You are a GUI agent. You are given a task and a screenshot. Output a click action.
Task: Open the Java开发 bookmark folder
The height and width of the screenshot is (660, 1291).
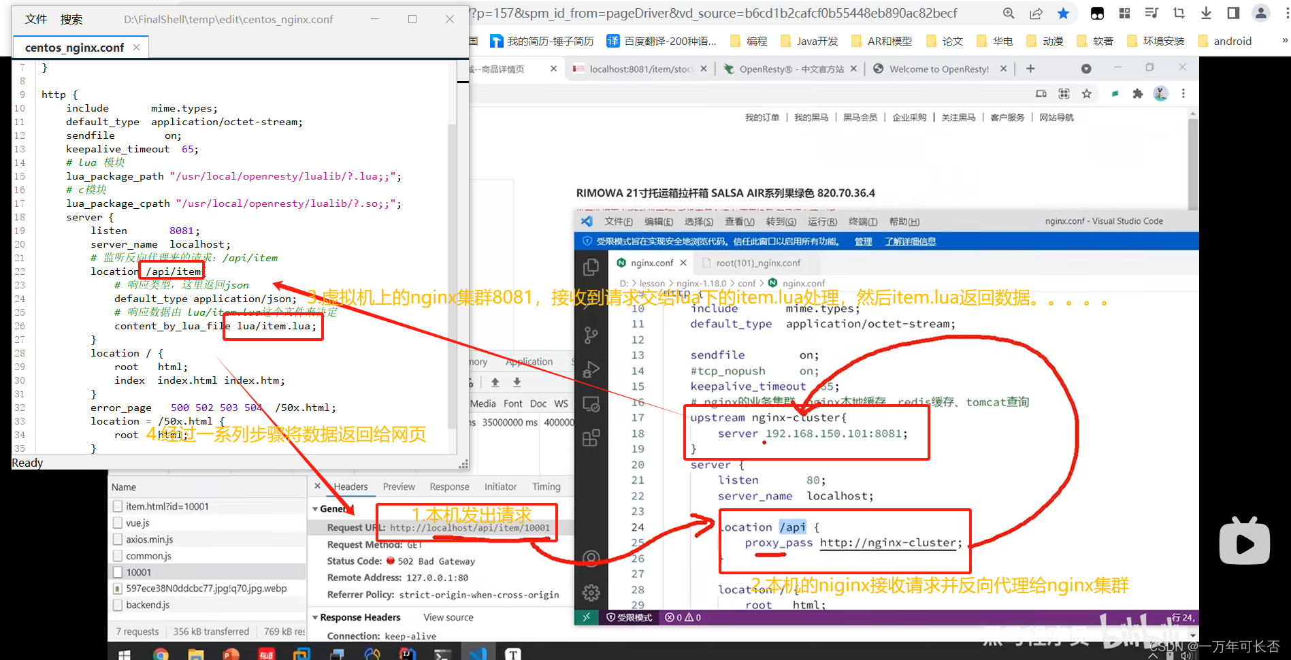(809, 41)
